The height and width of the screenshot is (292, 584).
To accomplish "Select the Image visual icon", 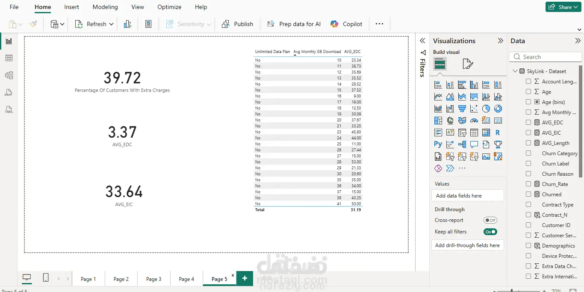I will (486, 156).
